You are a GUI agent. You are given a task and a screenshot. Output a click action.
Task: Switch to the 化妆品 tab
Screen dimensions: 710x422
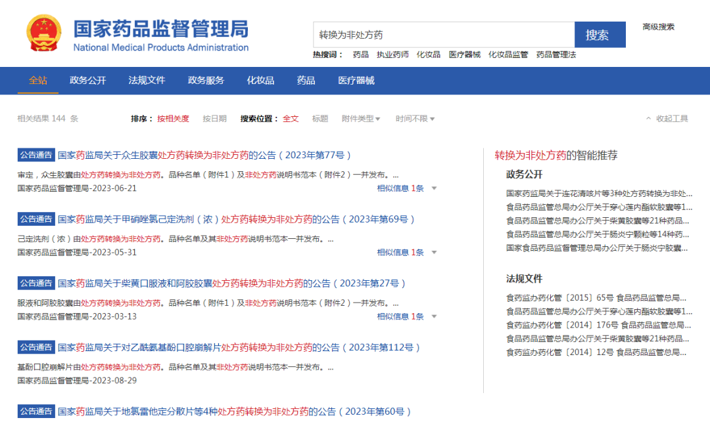260,80
